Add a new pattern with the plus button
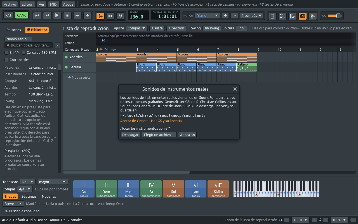The image size is (358, 224). pyautogui.click(x=225, y=16)
